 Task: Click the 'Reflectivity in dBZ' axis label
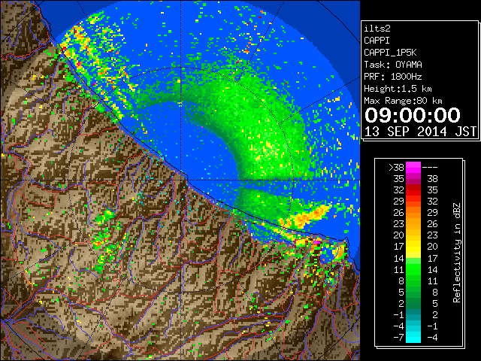(456, 253)
